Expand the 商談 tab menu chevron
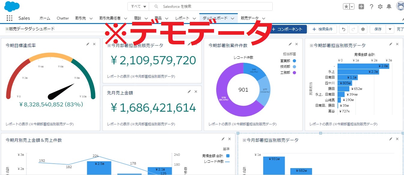 tap(146, 18)
